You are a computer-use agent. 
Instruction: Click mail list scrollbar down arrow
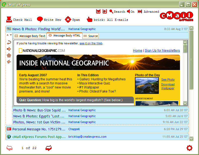(x=191, y=138)
